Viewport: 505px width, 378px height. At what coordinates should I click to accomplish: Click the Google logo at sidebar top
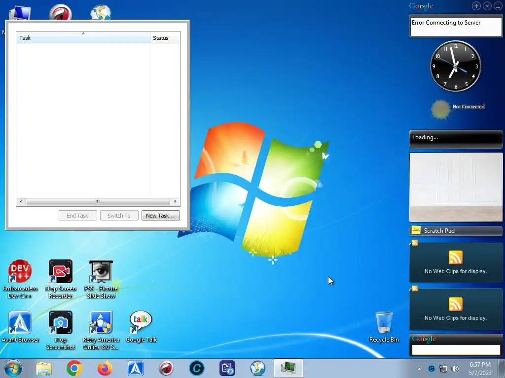point(421,6)
